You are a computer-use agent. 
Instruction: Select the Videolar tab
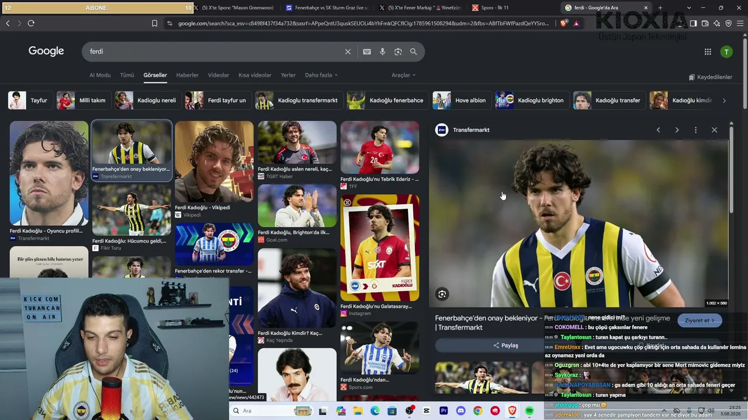219,75
